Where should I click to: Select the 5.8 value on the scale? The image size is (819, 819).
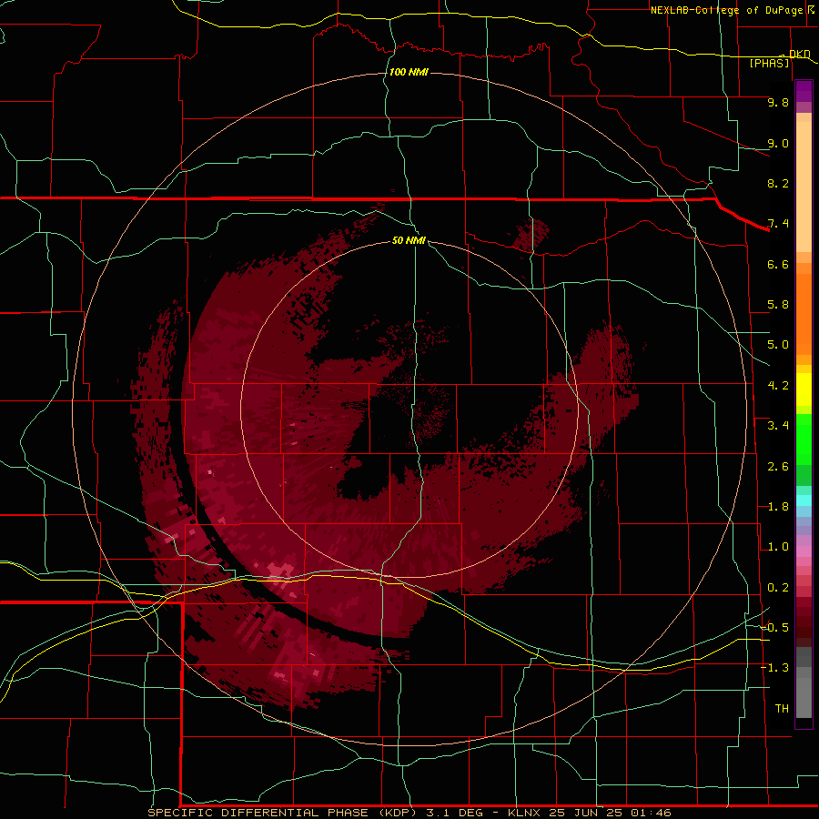(778, 305)
